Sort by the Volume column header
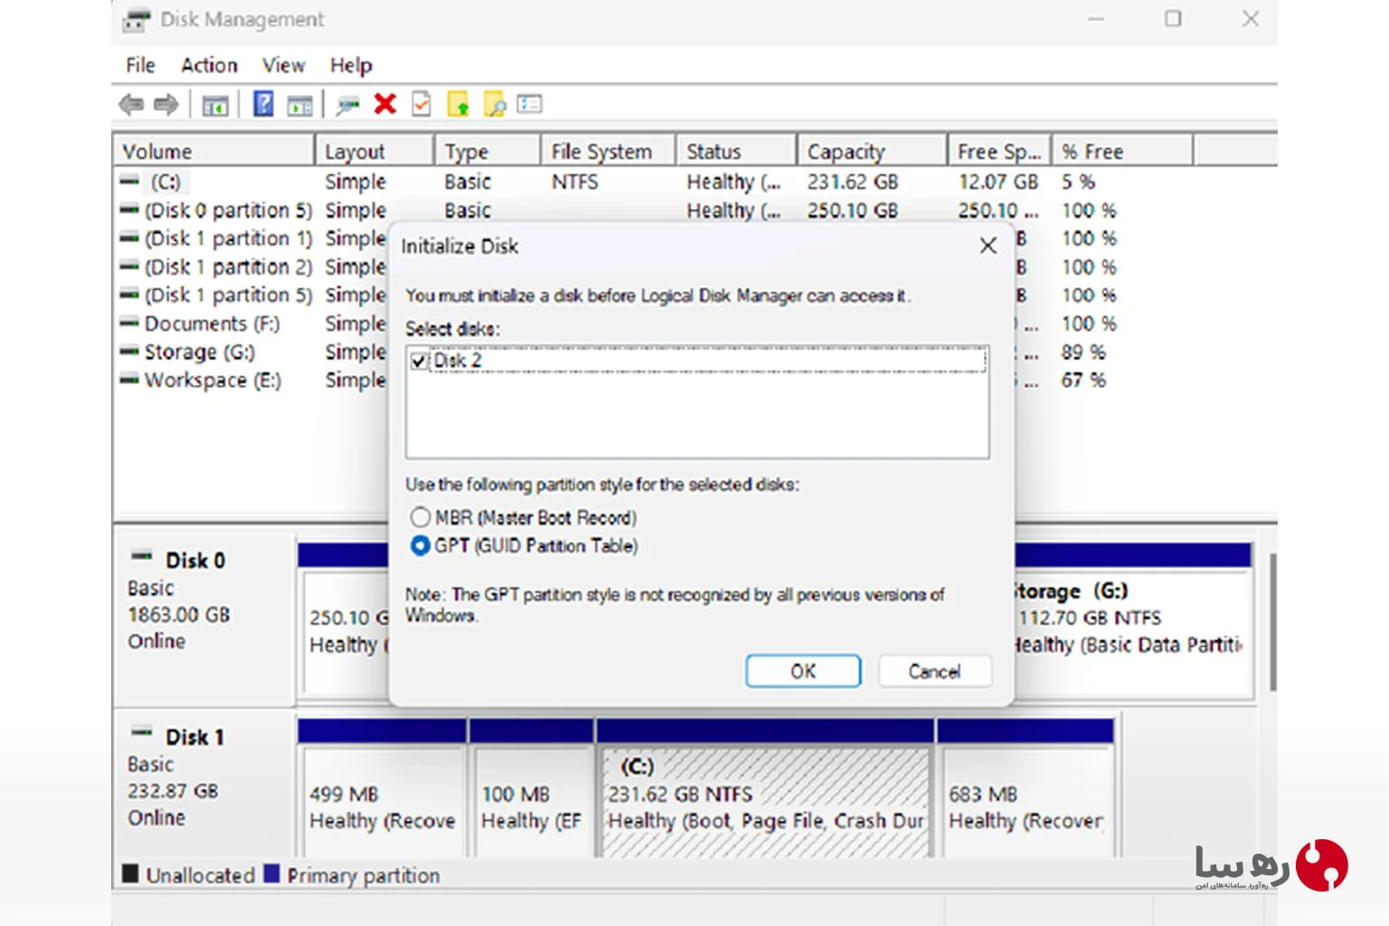The height and width of the screenshot is (926, 1389). (213, 151)
